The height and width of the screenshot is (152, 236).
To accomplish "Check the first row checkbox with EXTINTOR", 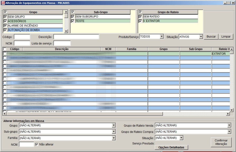I will (5, 53).
